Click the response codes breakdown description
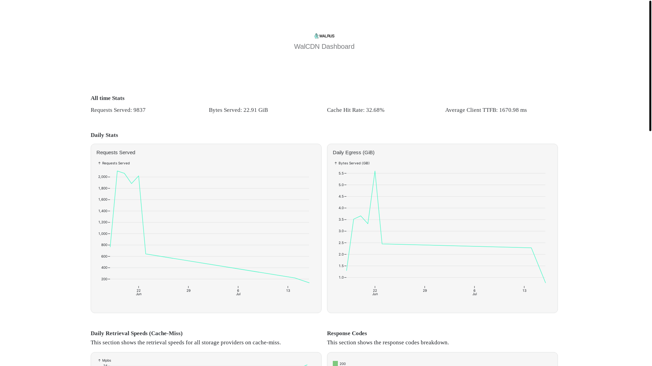This screenshot has width=652, height=366. point(388,343)
